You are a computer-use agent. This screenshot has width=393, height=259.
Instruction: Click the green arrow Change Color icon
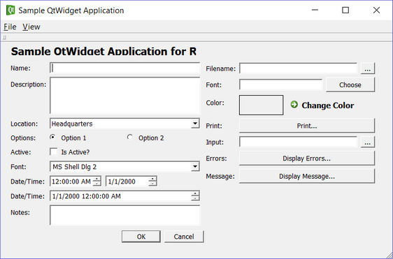pyautogui.click(x=294, y=105)
